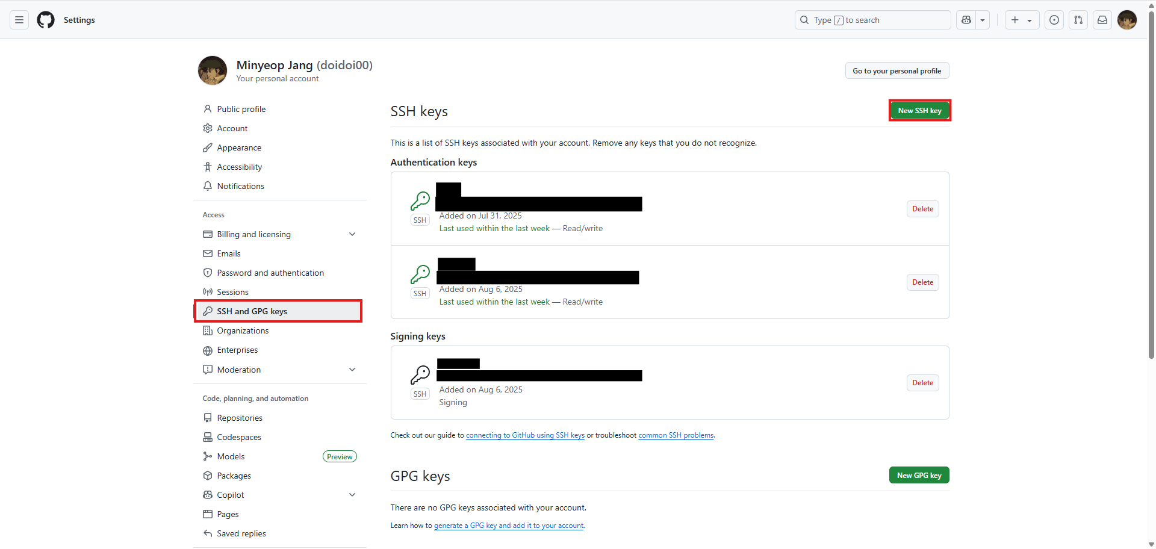Expand the Moderation section
Screen dimensions: 1156x549
(x=352, y=370)
